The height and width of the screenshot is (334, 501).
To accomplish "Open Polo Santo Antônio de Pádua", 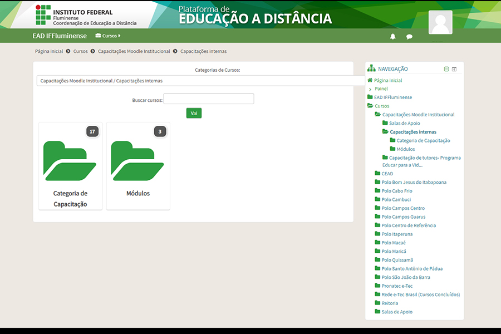I will click(x=412, y=268).
